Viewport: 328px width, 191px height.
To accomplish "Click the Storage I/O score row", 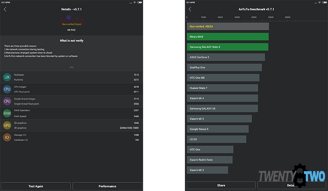I will point(76,135).
